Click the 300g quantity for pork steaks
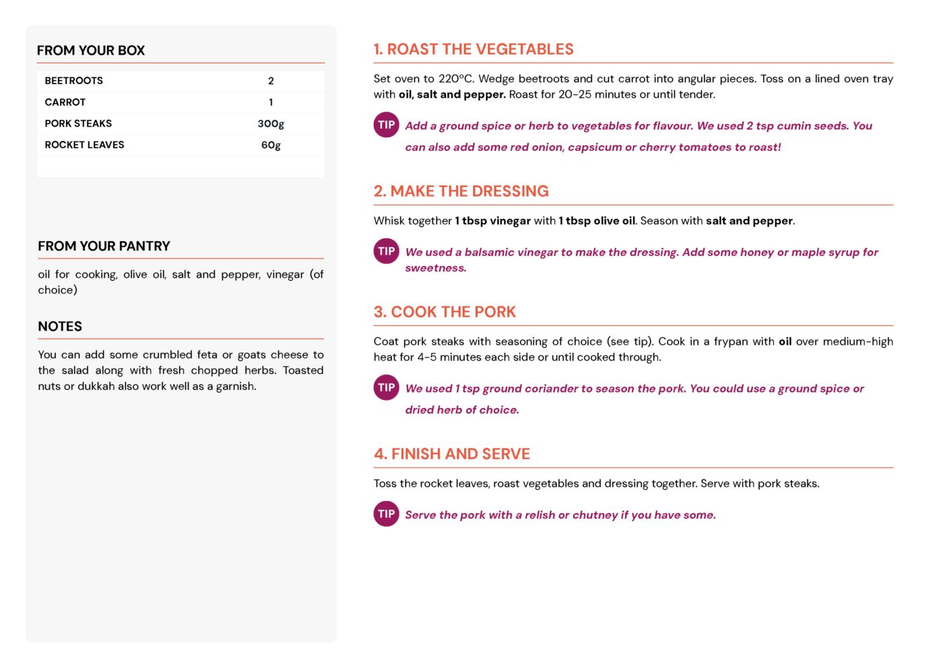The height and width of the screenshot is (668, 945). [x=271, y=124]
